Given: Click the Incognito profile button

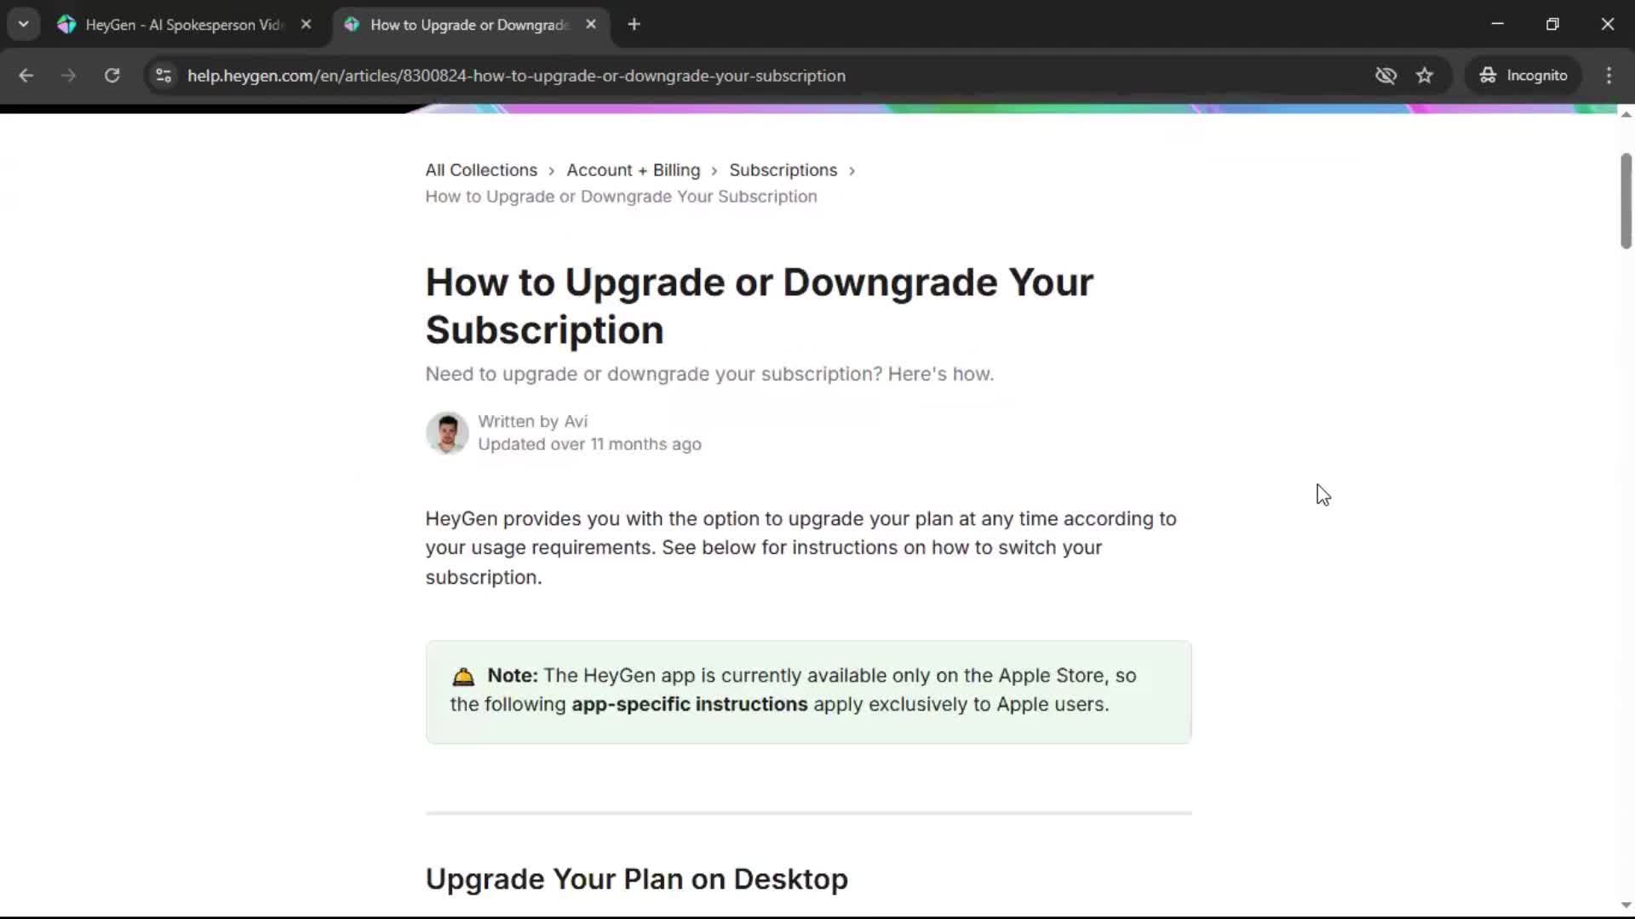Looking at the screenshot, I should tap(1523, 76).
